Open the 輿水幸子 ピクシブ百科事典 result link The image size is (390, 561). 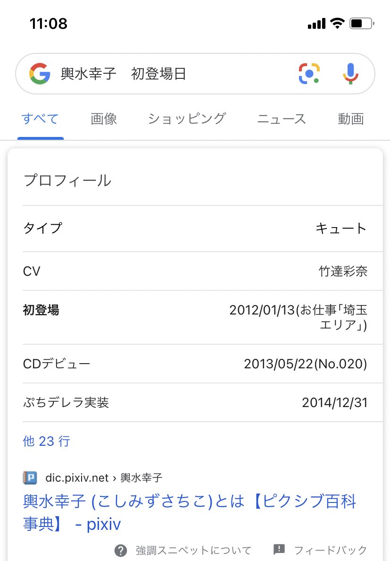coord(190,512)
